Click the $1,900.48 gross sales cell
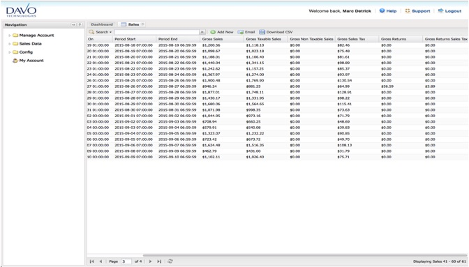This screenshot has width=469, height=267. pos(211,80)
